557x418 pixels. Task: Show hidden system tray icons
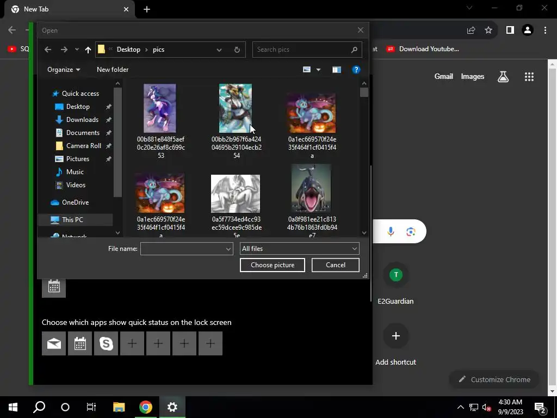tap(460, 407)
